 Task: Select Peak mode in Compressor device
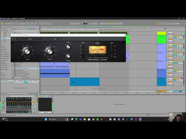(x=34, y=102)
